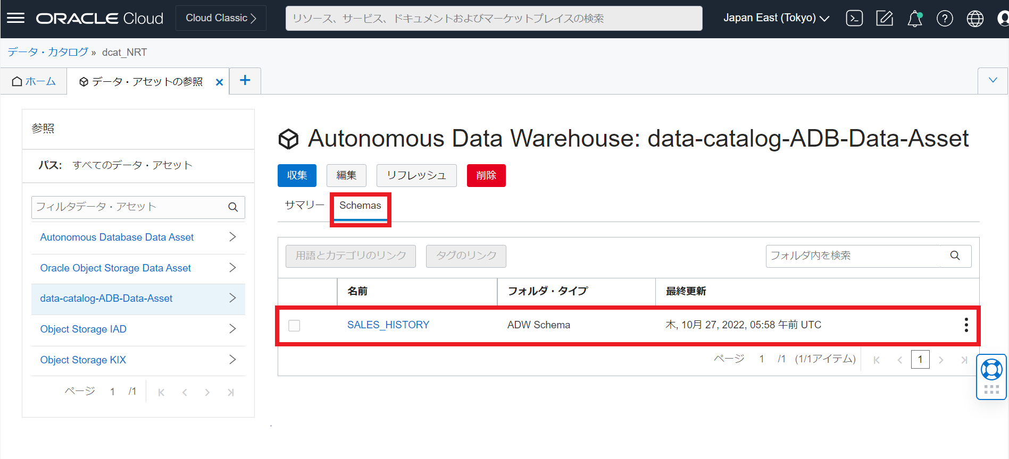1009x459 pixels.
Task: Switch to the サマリー tab
Action: 304,205
